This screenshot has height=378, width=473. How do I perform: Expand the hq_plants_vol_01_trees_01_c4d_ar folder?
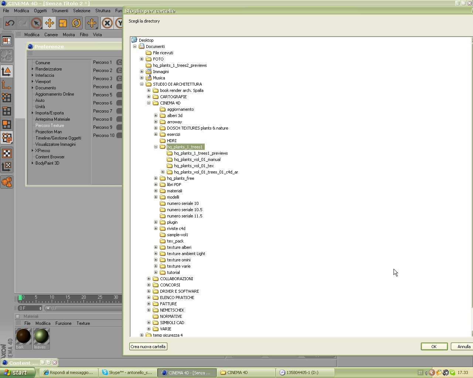(163, 172)
